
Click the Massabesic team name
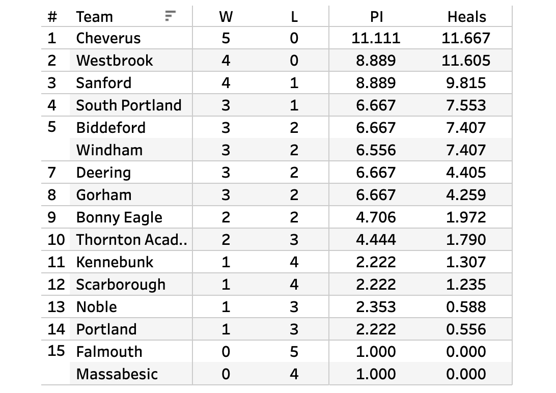coord(117,374)
